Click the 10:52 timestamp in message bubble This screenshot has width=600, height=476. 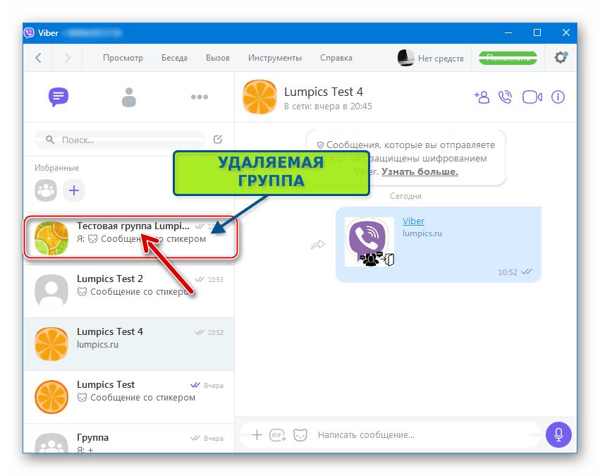[508, 272]
